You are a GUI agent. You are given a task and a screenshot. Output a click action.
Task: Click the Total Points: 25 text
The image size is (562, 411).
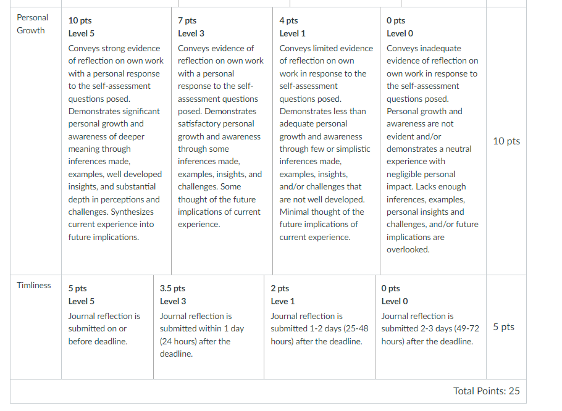tap(487, 391)
